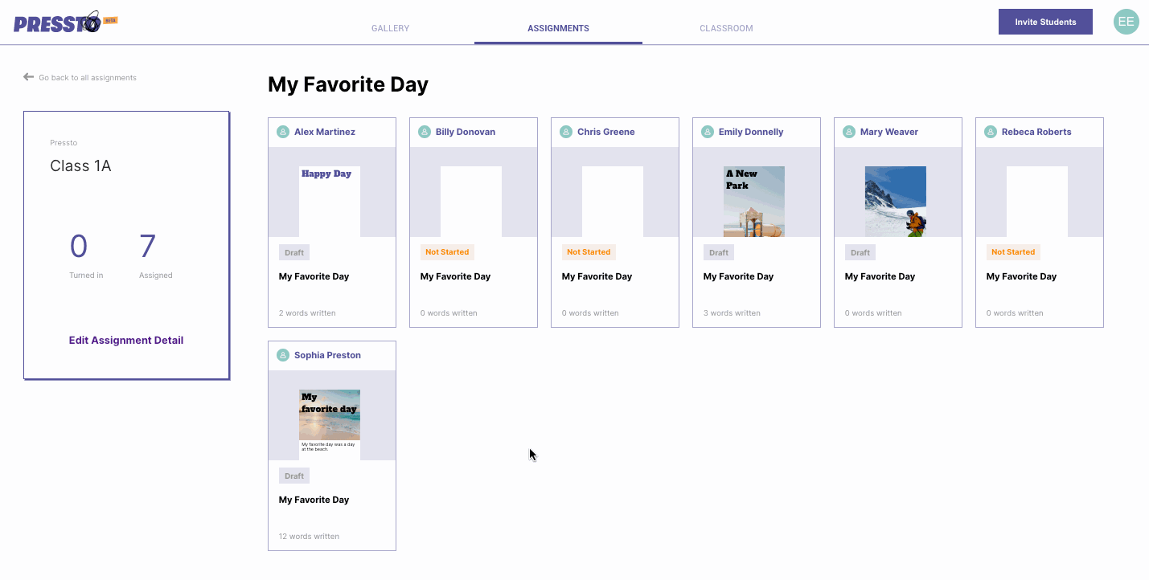1149x580 pixels.
Task: Switch to the Gallery tab
Action: [390, 28]
